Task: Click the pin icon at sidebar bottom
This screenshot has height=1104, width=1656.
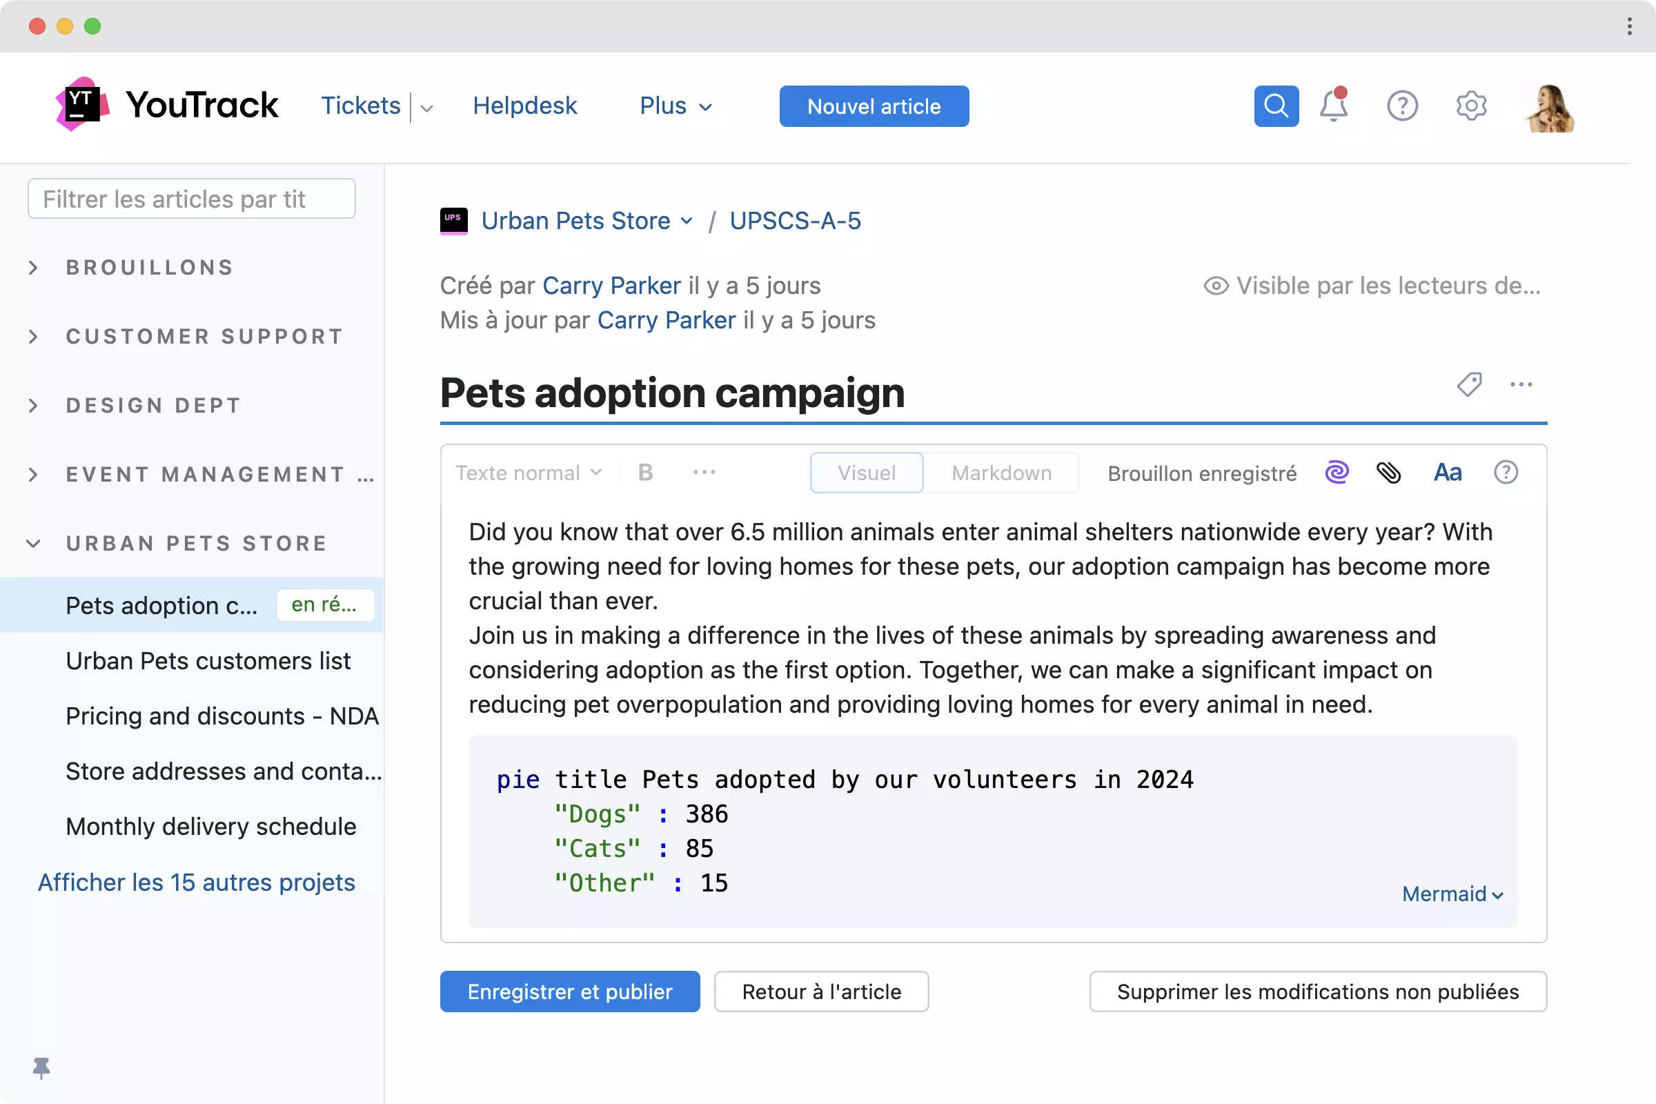Action: 41,1067
